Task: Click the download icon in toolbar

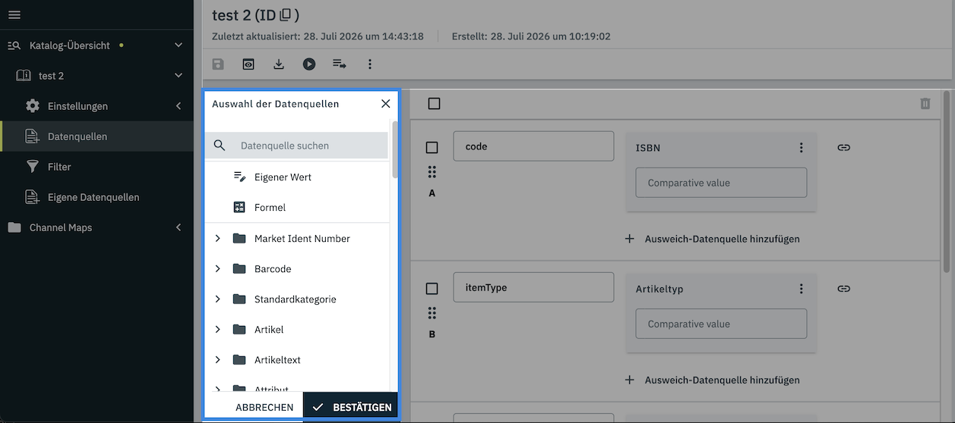Action: pyautogui.click(x=279, y=64)
